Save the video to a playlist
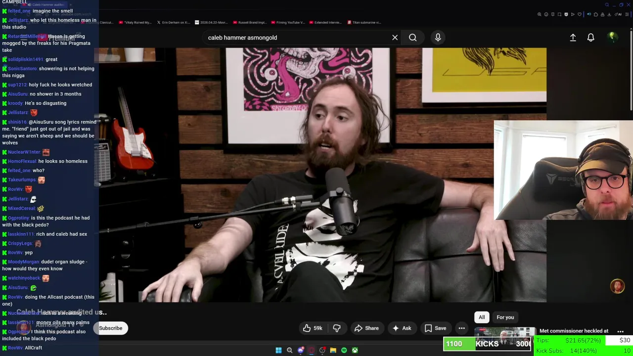Image resolution: width=633 pixels, height=356 pixels. click(x=435, y=328)
